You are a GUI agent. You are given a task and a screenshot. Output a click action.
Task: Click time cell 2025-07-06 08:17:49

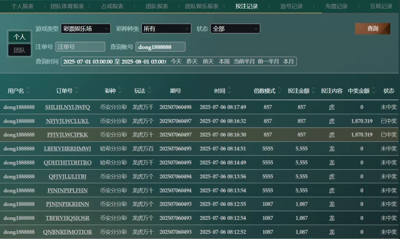pyautogui.click(x=223, y=107)
